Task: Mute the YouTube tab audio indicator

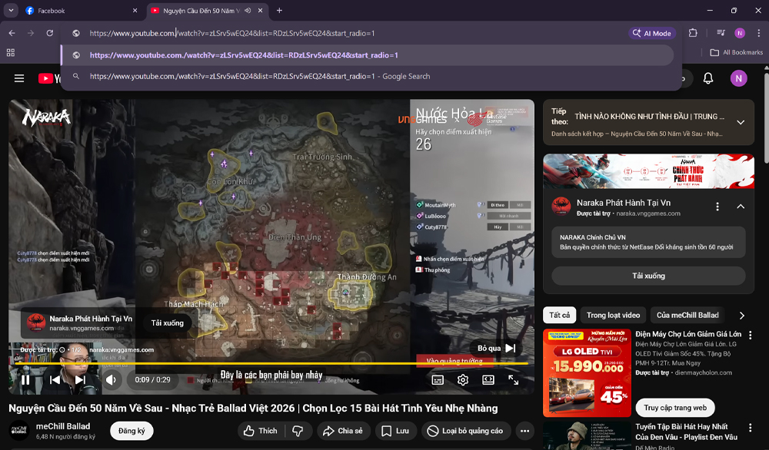Action: tap(248, 11)
